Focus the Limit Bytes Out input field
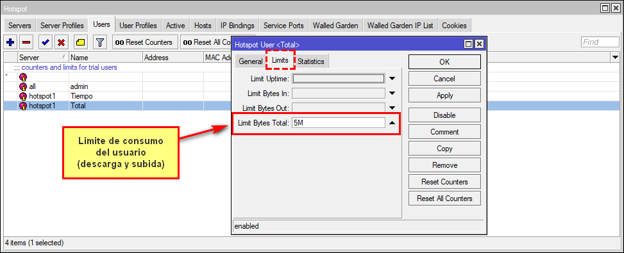 point(339,108)
